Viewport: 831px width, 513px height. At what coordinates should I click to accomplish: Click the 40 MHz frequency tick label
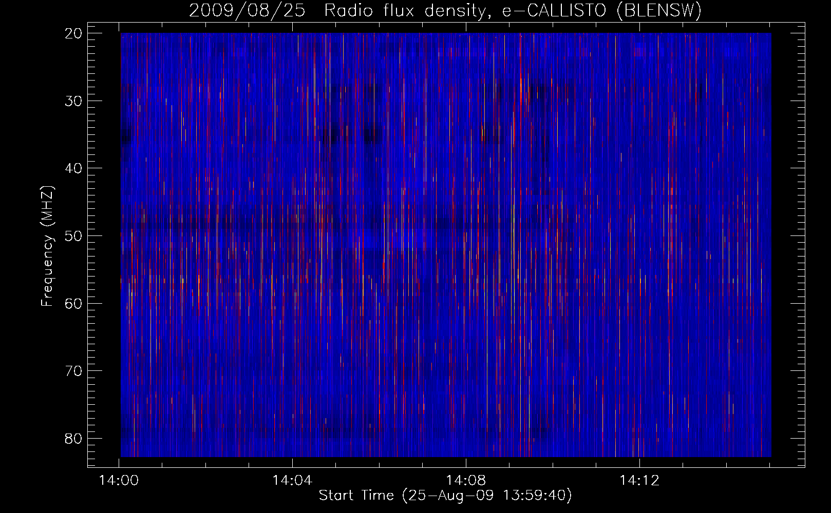click(x=73, y=169)
